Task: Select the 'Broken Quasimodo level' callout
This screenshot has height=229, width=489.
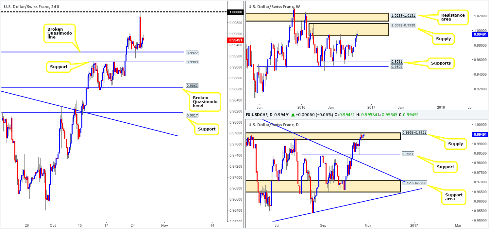Action: 205,102
